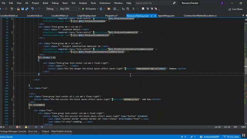Screen dimensions: 247x139
Task: Open the Git menu
Action: [27, 3]
